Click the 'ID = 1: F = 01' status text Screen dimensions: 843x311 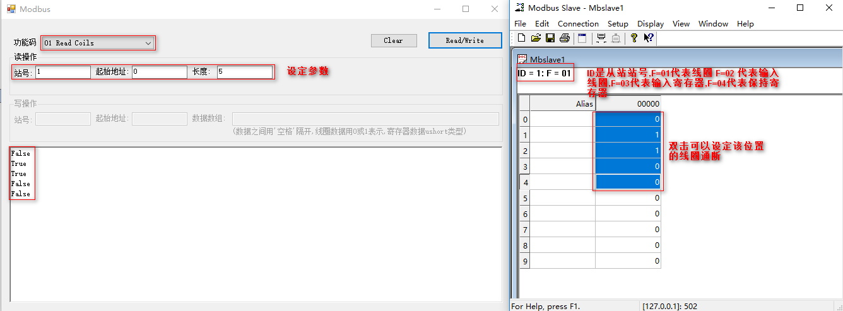click(x=545, y=73)
